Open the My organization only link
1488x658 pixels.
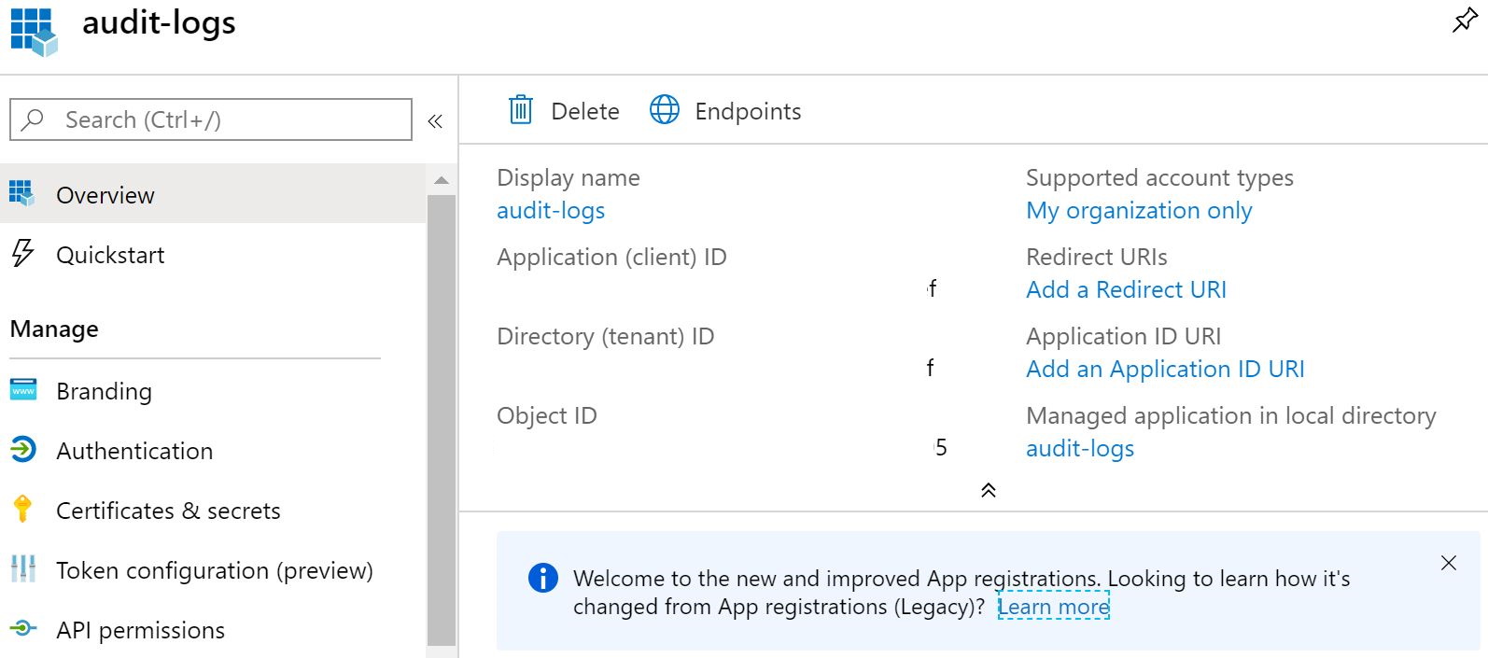(x=1139, y=210)
